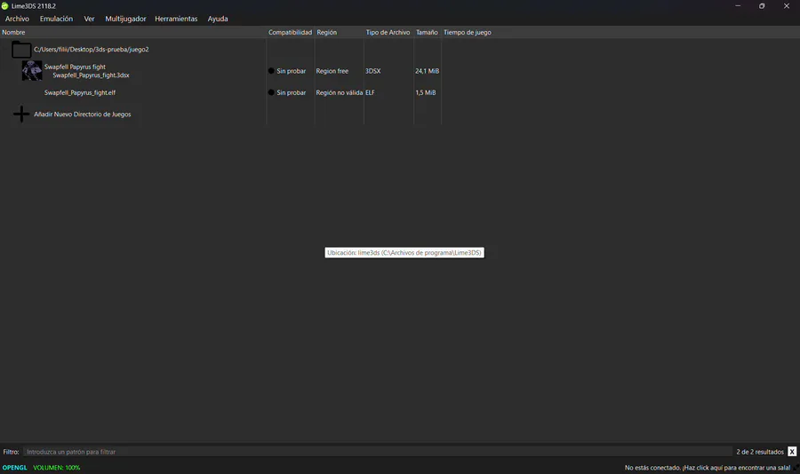Viewport: 800px width, 474px height.
Task: Minimize the Lime3DS window
Action: tap(738, 6)
